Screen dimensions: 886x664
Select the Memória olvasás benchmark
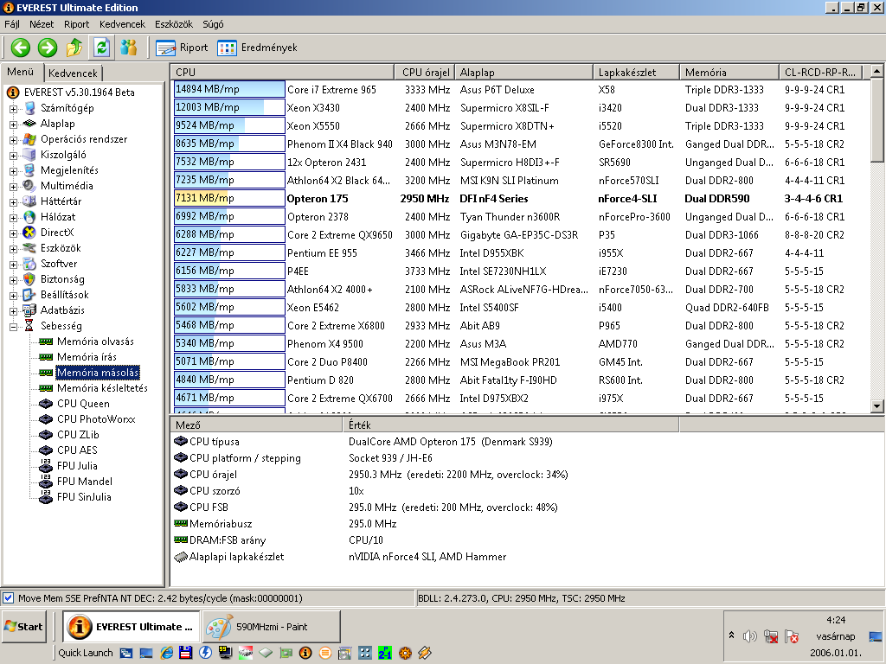point(95,342)
